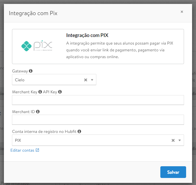
Task: Expand the Gateway dropdown arrow
Action: [92, 80]
